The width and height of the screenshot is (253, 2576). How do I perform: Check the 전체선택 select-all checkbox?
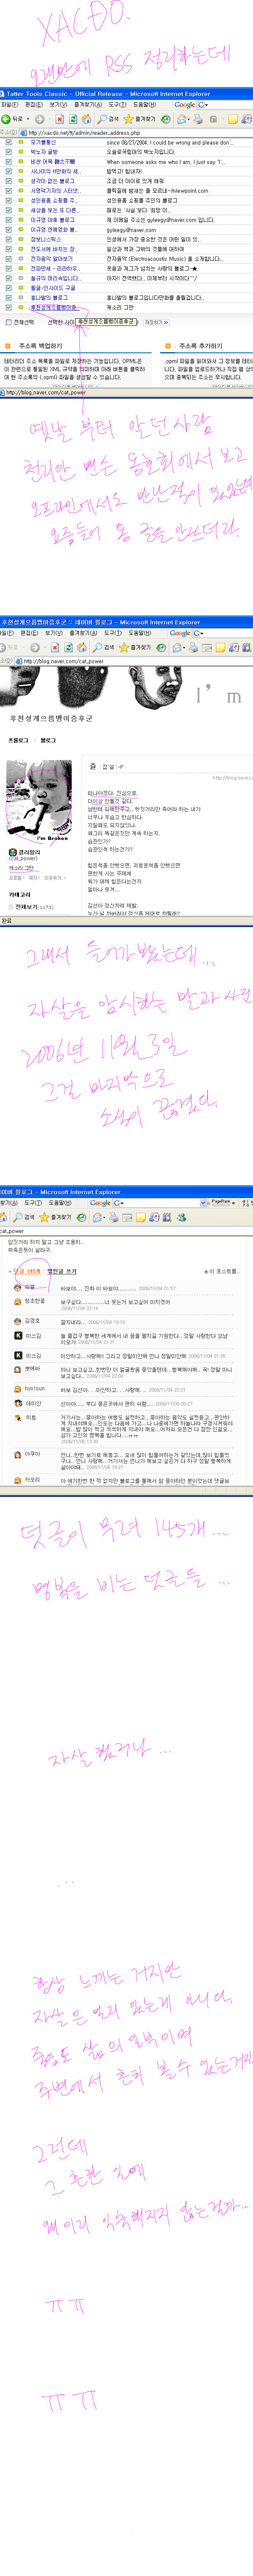click(x=9, y=322)
